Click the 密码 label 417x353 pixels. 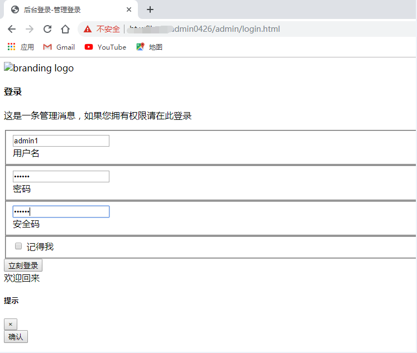pyautogui.click(x=22, y=189)
